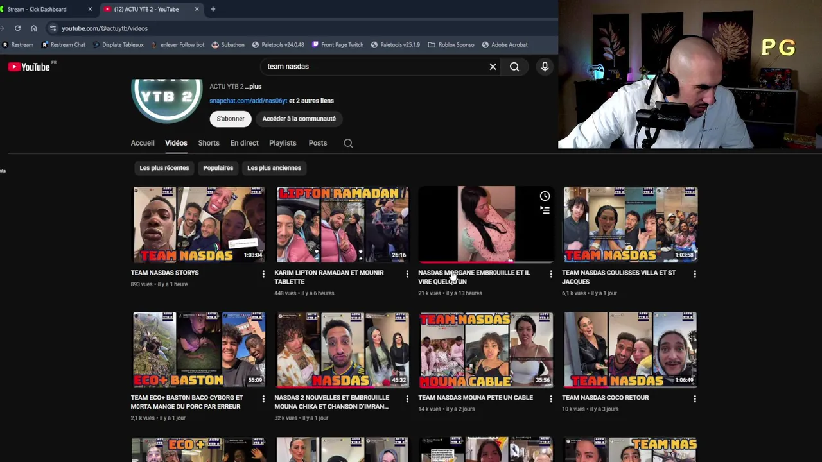Viewport: 822px width, 462px height.
Task: Open the channel search magnifier icon
Action: 348,143
